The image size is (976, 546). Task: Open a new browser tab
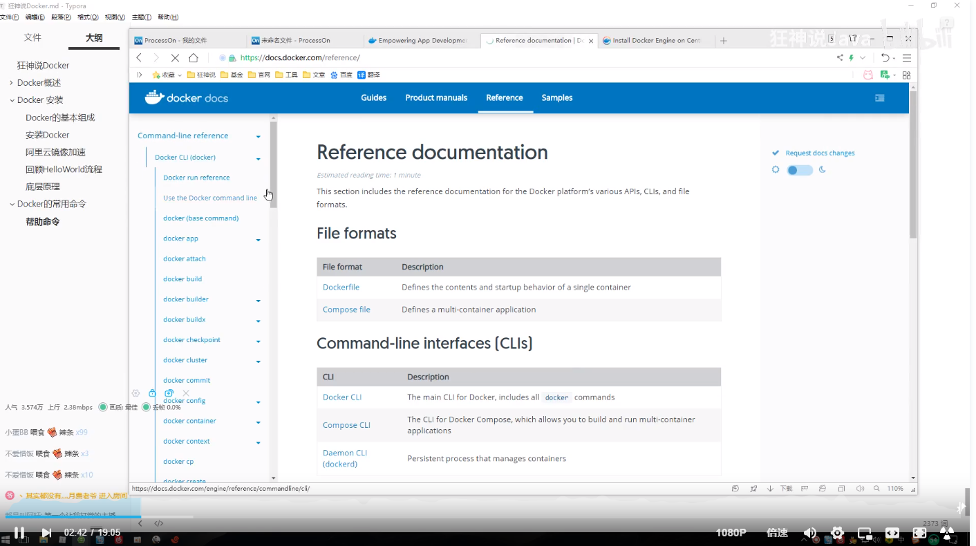click(724, 41)
